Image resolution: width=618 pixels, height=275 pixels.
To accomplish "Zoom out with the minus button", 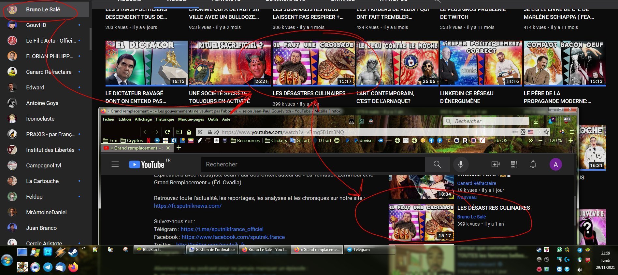I will point(540,140).
